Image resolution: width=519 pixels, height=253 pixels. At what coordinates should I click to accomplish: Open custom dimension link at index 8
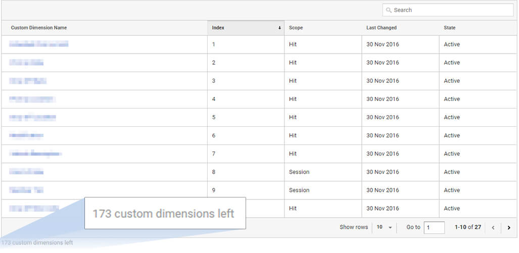26,172
